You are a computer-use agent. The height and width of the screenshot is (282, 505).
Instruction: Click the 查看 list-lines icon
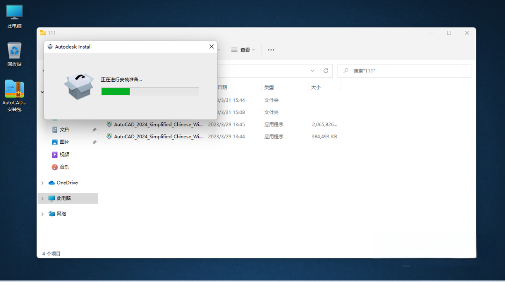[x=234, y=50]
